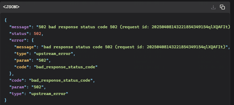Viewport: 234px width, 105px height.
Task: Click the "message" key inside error object
Action: [24, 47]
